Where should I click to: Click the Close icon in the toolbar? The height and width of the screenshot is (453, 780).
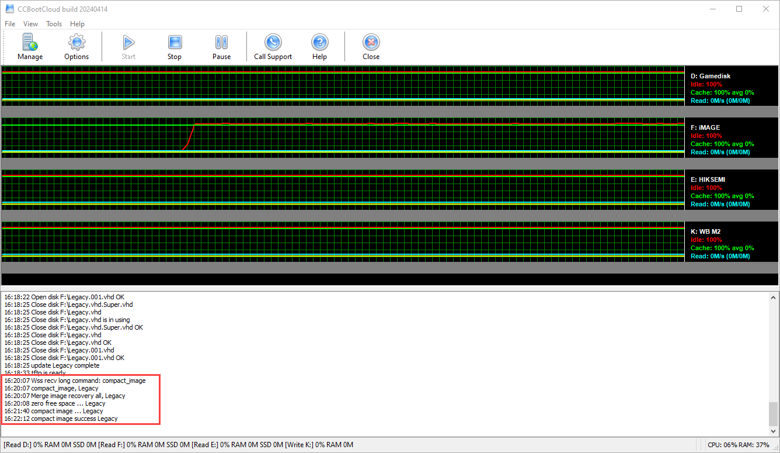pos(371,46)
